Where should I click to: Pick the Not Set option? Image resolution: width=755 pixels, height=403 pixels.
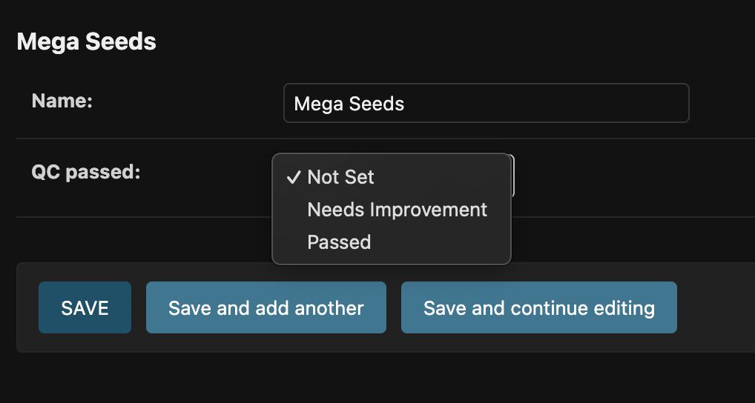340,177
